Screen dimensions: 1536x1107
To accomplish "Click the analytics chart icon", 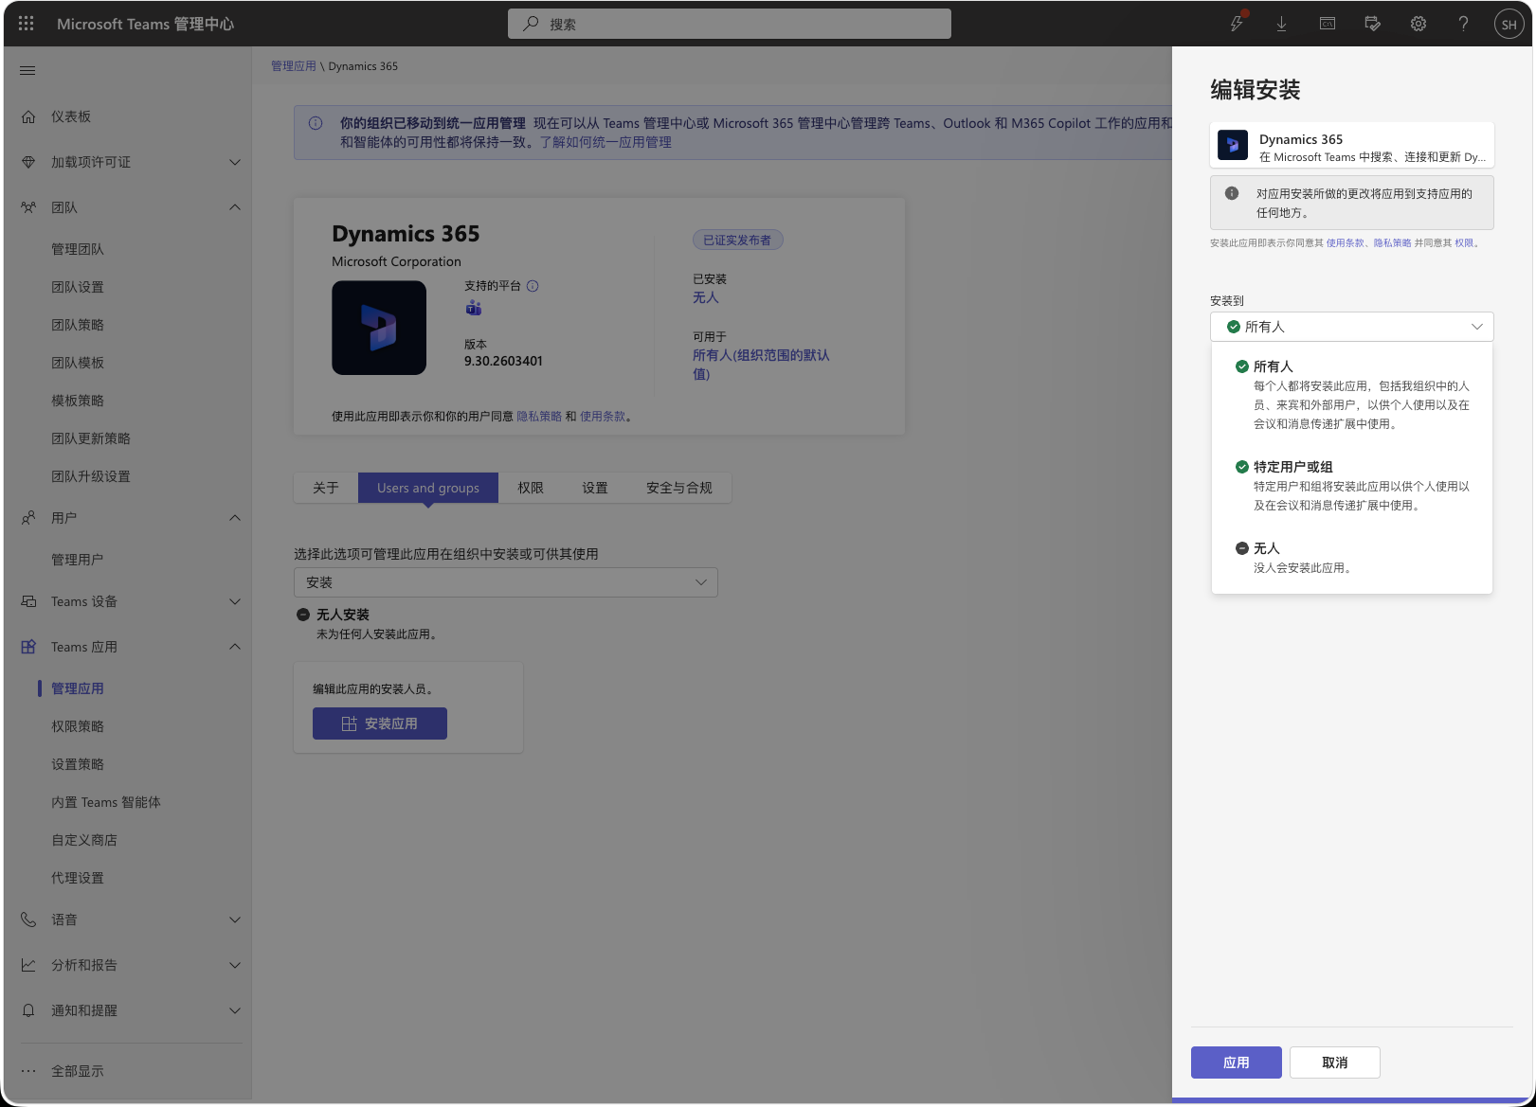I will click(28, 965).
